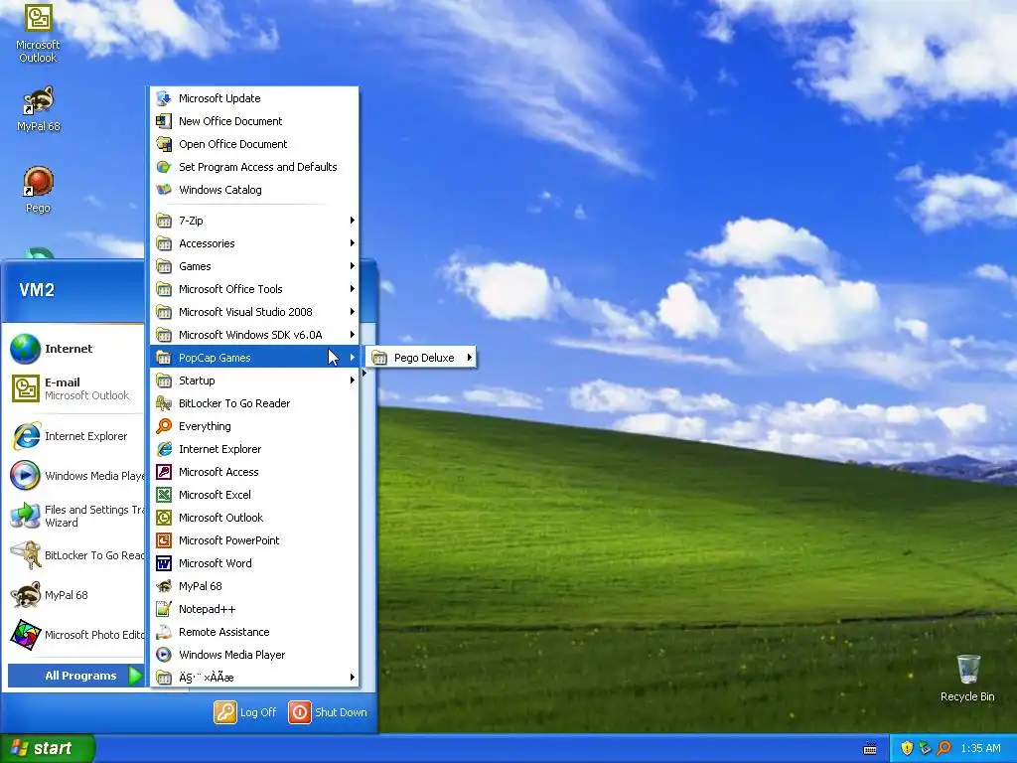1017x763 pixels.
Task: Click the Windows Media Player icon in All Programs
Action: (x=164, y=654)
